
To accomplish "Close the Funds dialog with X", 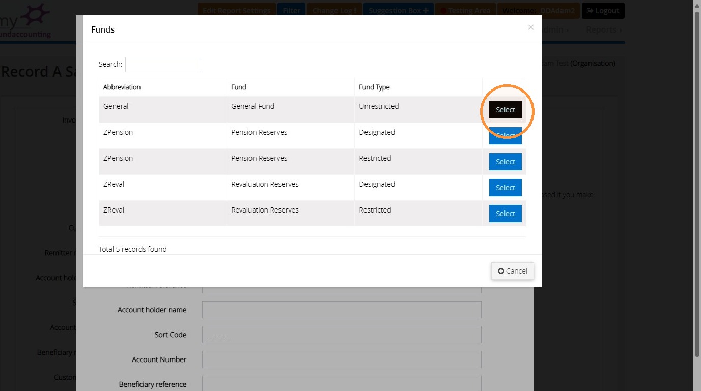I will click(531, 27).
